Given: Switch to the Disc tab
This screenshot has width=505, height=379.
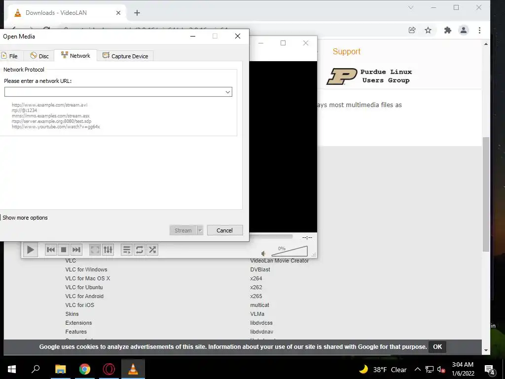Looking at the screenshot, I should [39, 56].
